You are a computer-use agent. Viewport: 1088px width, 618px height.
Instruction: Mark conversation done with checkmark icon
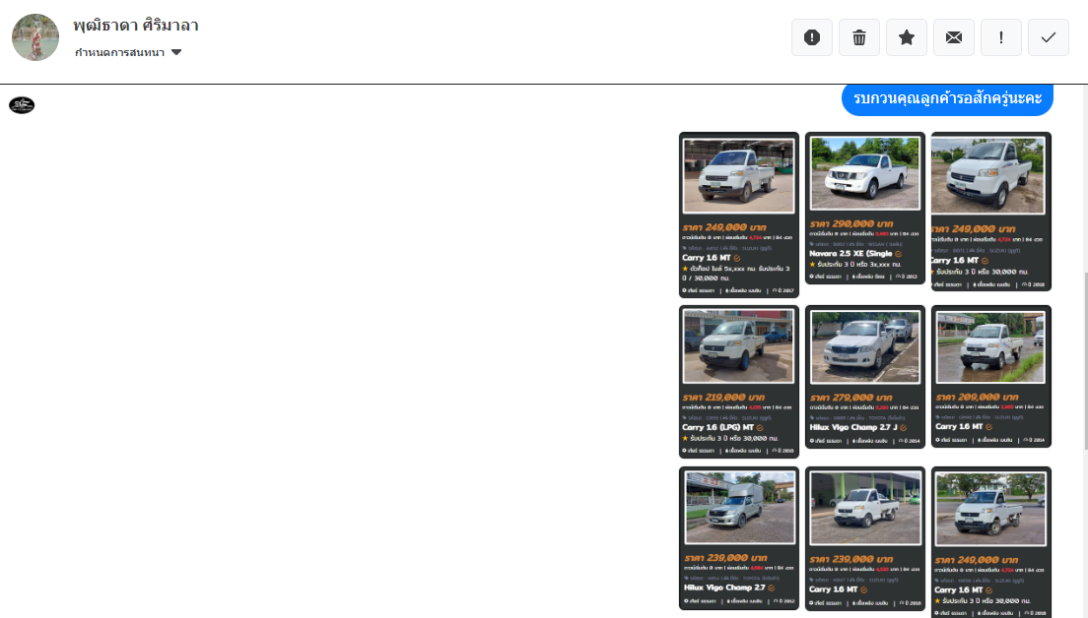point(1048,37)
